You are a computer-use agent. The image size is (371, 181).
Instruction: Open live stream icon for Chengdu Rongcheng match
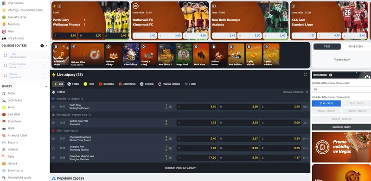click(171, 139)
